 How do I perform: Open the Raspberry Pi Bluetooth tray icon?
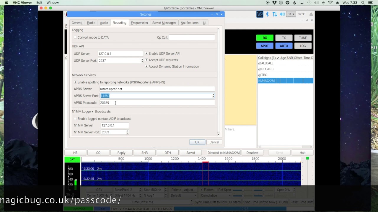coord(267,14)
